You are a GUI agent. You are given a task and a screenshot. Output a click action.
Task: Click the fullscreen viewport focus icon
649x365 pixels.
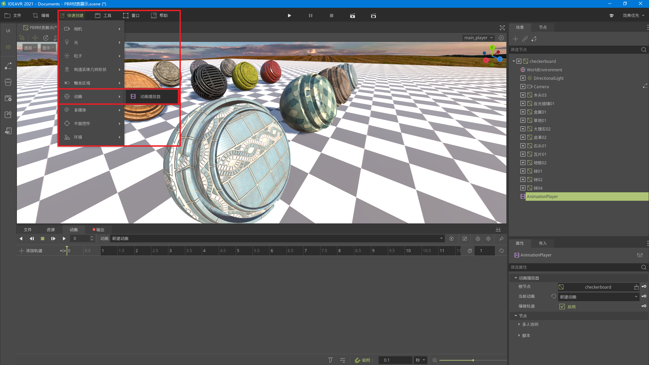[502, 28]
